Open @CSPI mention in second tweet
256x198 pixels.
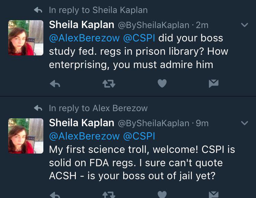click(x=139, y=136)
